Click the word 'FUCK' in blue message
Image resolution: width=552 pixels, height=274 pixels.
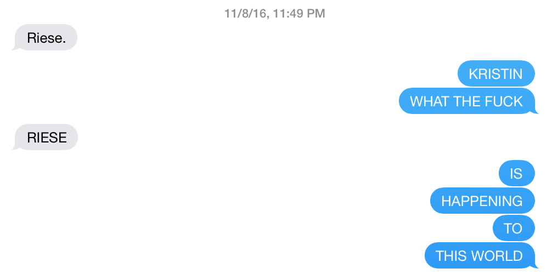pos(504,101)
